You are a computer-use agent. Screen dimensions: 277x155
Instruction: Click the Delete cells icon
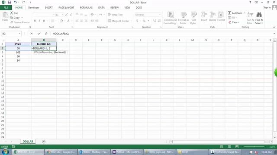point(213,15)
